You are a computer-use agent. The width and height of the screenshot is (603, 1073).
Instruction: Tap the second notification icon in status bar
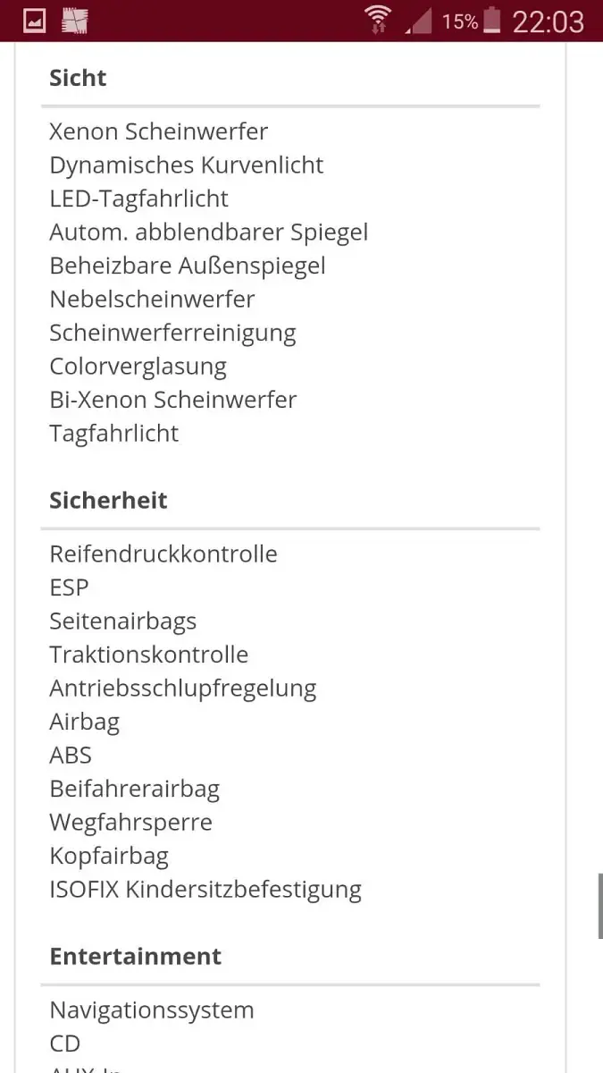[x=75, y=21]
